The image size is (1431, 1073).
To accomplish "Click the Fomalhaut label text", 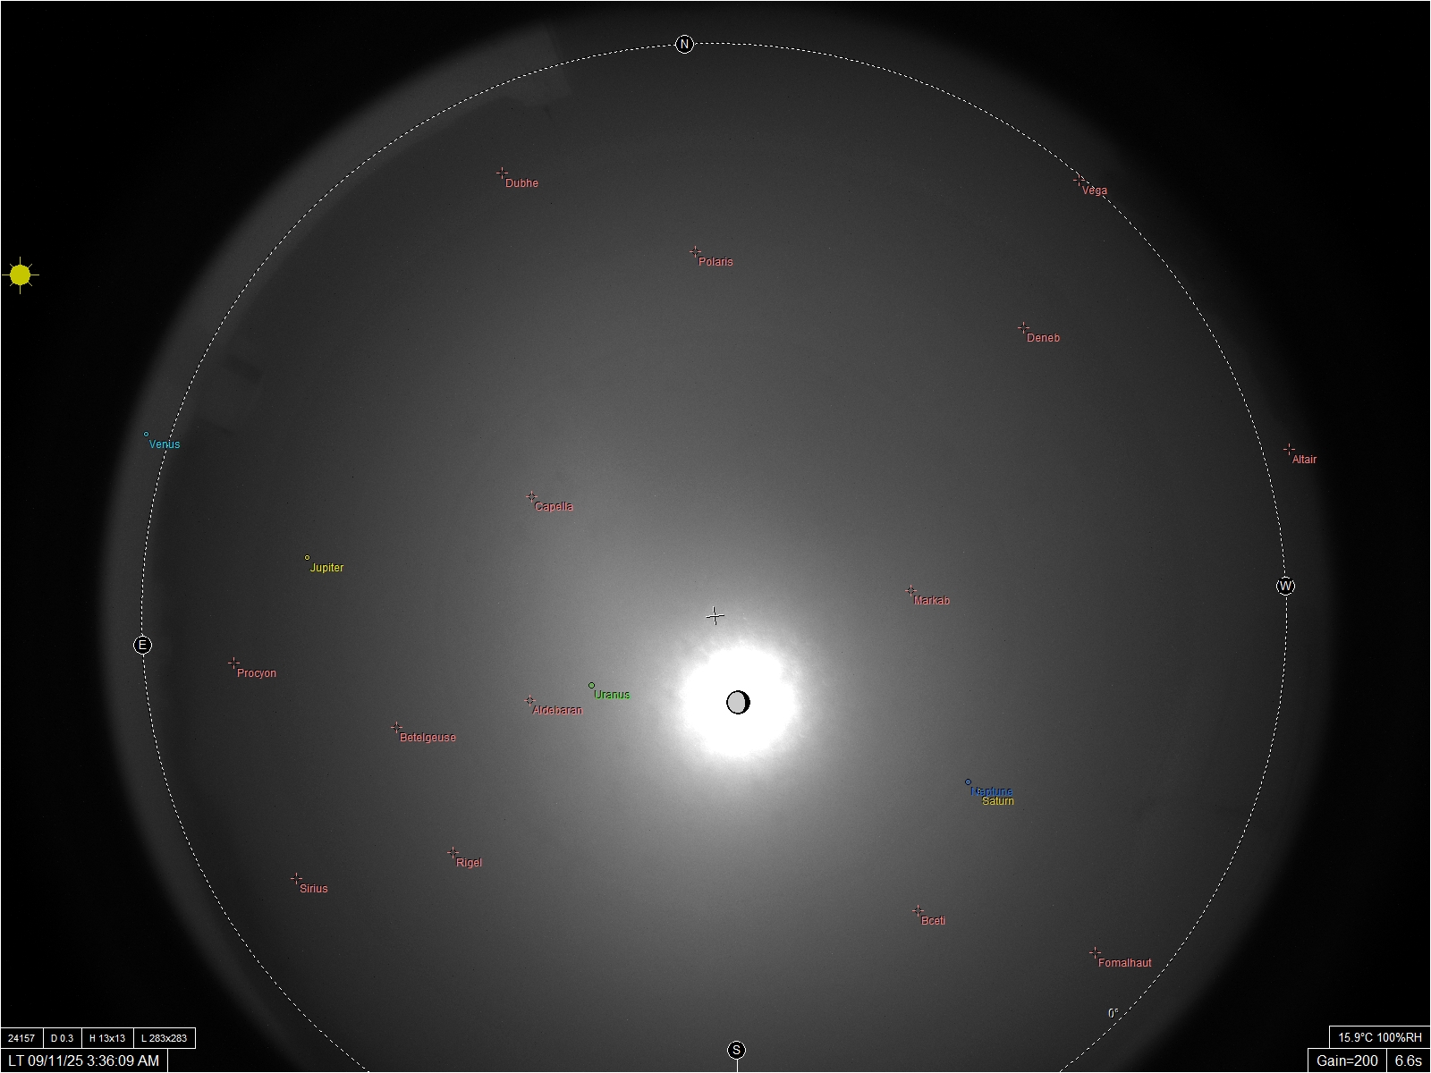I will 1125,963.
